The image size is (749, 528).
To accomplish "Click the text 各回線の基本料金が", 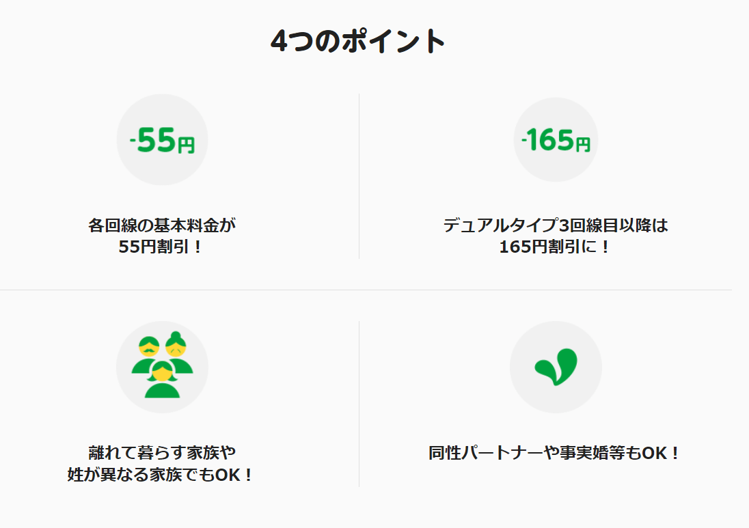I will point(162,225).
